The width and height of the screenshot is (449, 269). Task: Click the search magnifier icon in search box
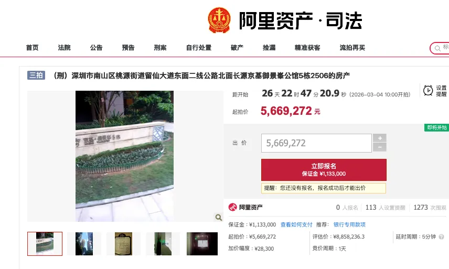[x=437, y=48]
